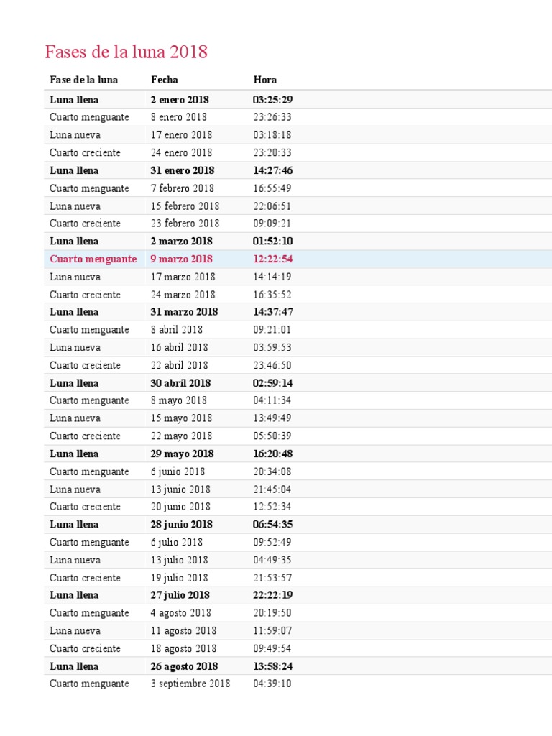
Task: Click the 'Fases de la luna 2018' title
Action: point(126,52)
